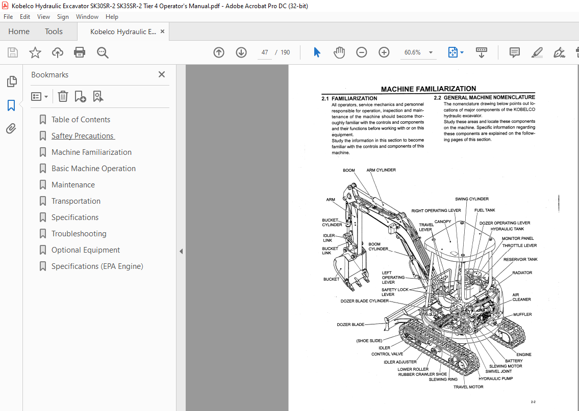579x411 pixels.
Task: Expand the fit page options arrow
Action: point(462,52)
